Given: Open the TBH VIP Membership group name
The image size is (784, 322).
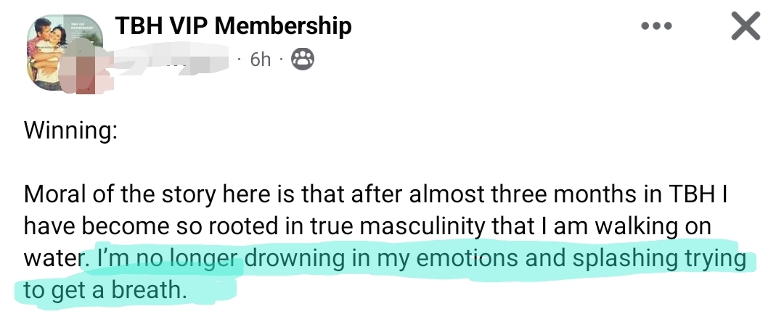Looking at the screenshot, I should pos(233,27).
